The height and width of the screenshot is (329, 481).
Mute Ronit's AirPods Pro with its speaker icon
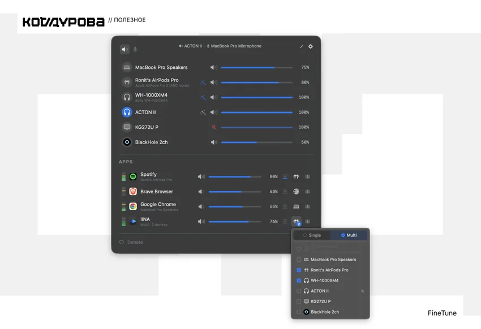(214, 82)
